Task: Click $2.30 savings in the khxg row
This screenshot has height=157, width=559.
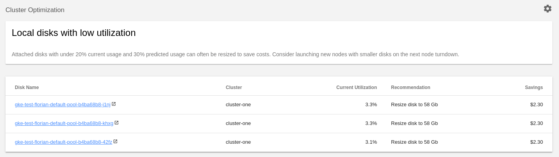Action: 536,123
